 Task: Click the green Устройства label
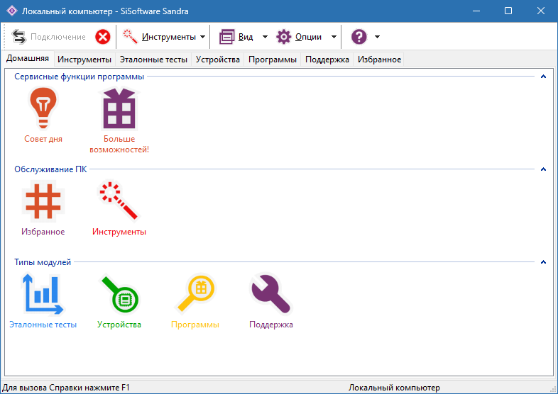[x=119, y=325]
